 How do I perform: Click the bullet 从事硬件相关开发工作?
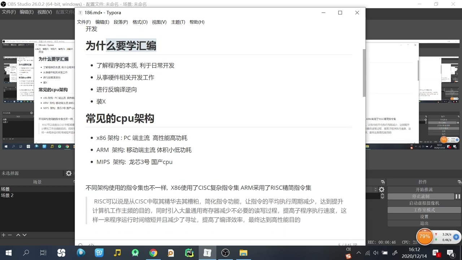point(125,77)
